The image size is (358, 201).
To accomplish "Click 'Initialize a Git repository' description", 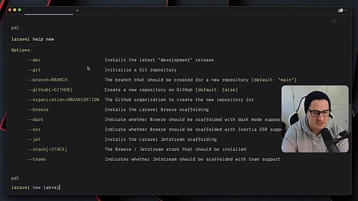I will click(140, 70).
